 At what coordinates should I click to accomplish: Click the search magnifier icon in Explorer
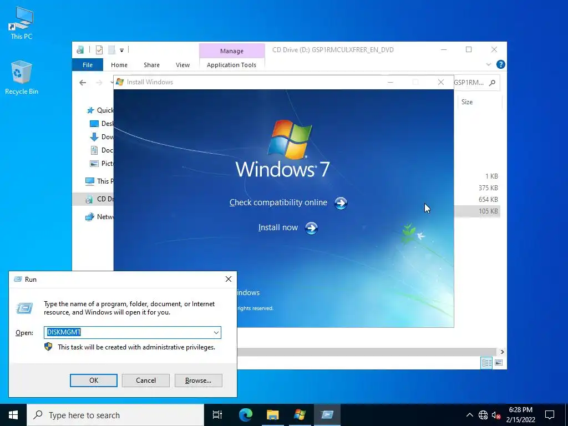492,83
